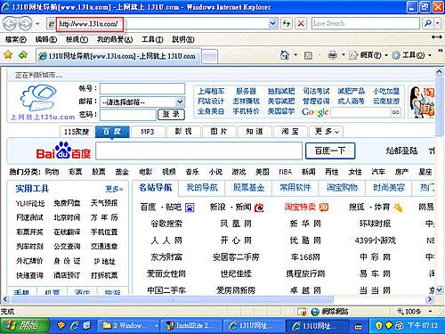Click the Live Search magnifier icon

(x=428, y=23)
